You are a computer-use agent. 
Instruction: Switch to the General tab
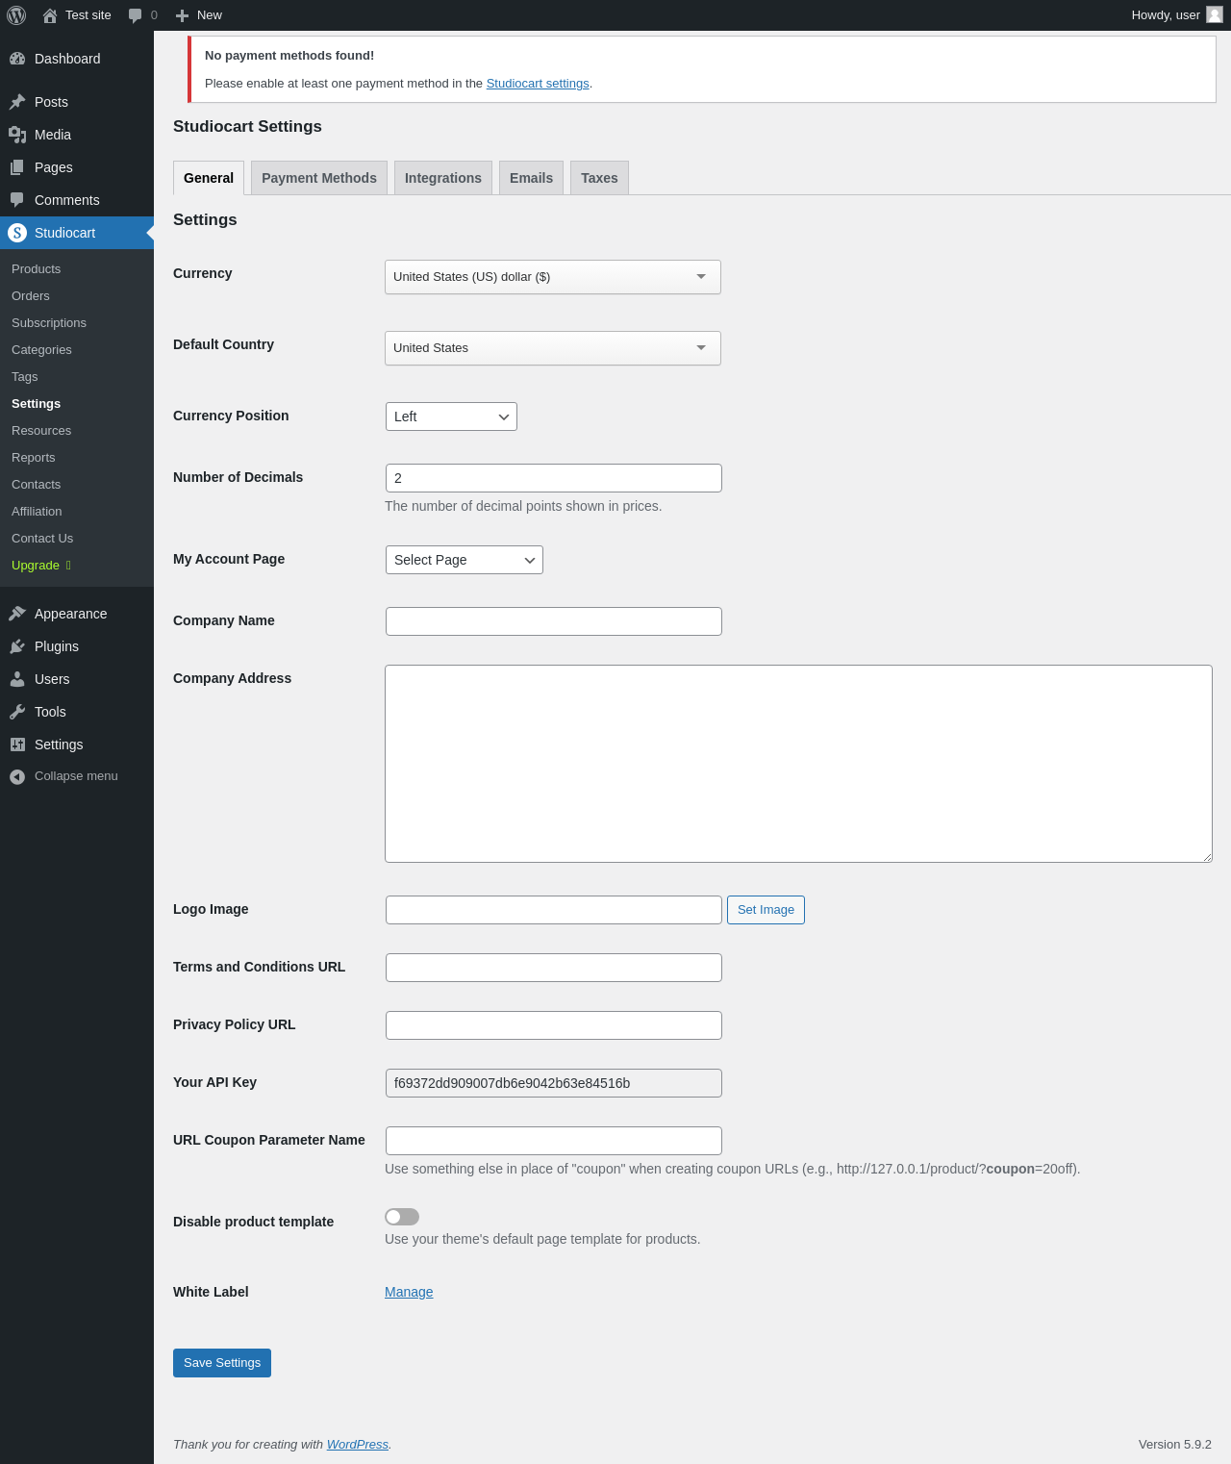[x=209, y=178]
